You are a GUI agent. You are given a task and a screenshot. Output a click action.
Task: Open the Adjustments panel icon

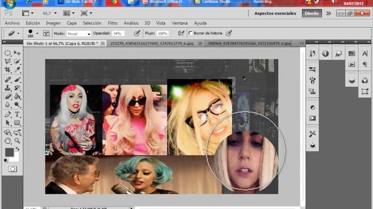click(x=312, y=107)
